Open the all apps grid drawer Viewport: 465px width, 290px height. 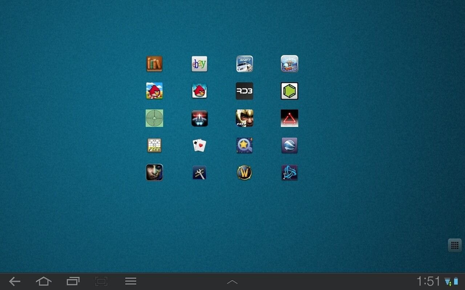point(454,245)
